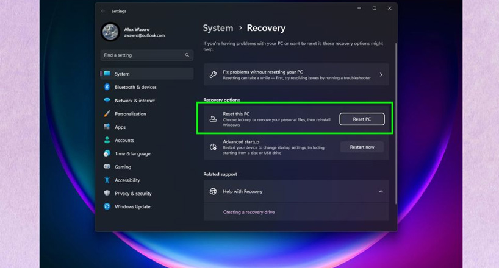Open Bluetooth & devices settings
The width and height of the screenshot is (499, 268).
pos(135,87)
